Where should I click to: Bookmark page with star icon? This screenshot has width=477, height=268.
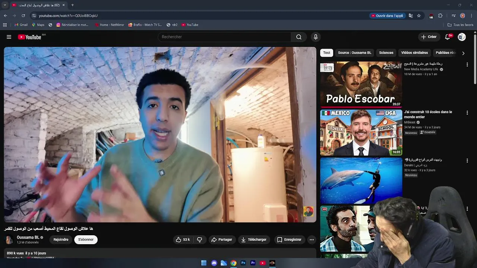click(419, 16)
